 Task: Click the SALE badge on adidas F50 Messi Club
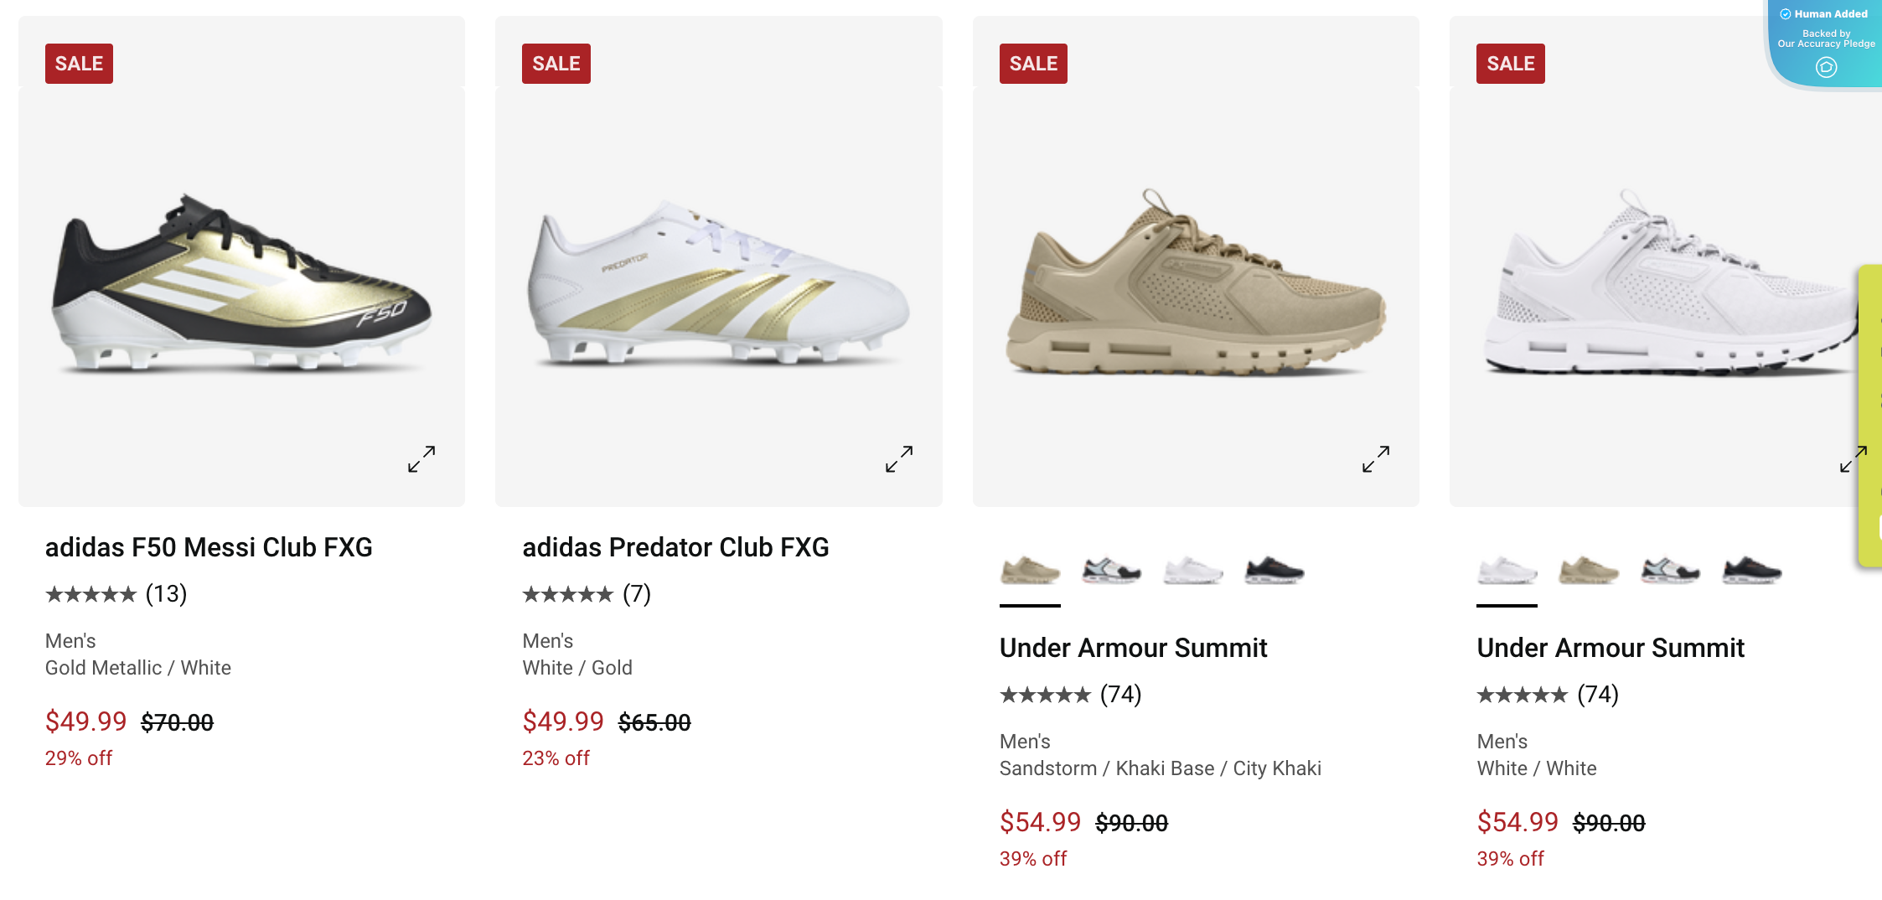79,63
